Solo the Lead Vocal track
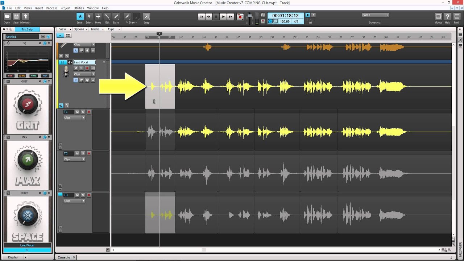The height and width of the screenshot is (261, 464). click(x=82, y=68)
